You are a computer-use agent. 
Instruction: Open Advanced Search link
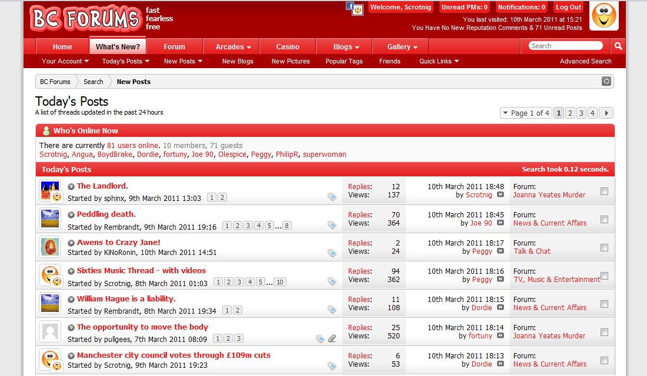(585, 61)
